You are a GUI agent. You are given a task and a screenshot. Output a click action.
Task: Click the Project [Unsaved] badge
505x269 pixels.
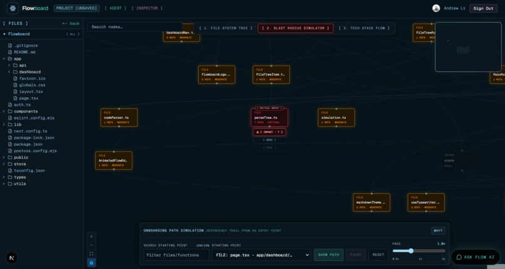coord(76,8)
